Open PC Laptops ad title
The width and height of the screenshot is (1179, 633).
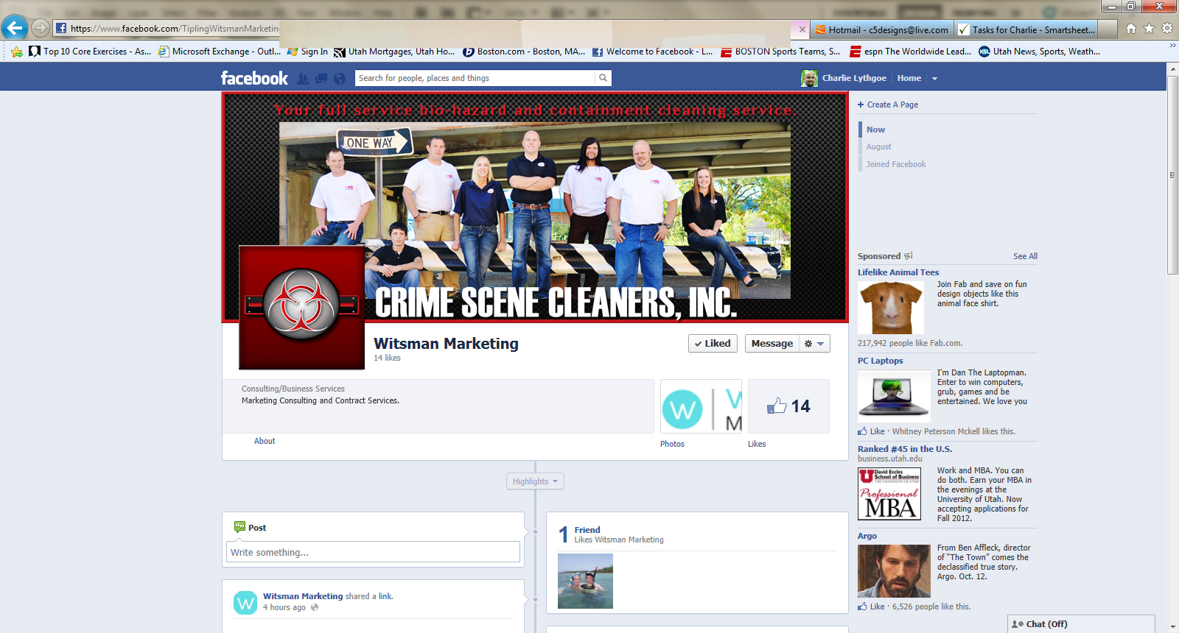pos(880,361)
